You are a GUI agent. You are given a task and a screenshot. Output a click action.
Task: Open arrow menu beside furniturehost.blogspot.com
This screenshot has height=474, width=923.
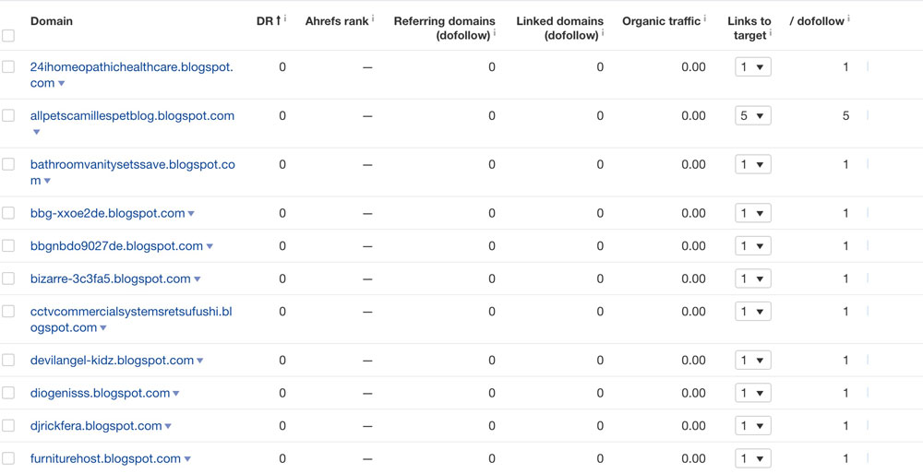[187, 459]
